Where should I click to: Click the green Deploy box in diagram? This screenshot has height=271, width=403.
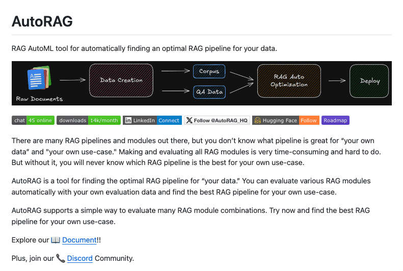coord(369,81)
